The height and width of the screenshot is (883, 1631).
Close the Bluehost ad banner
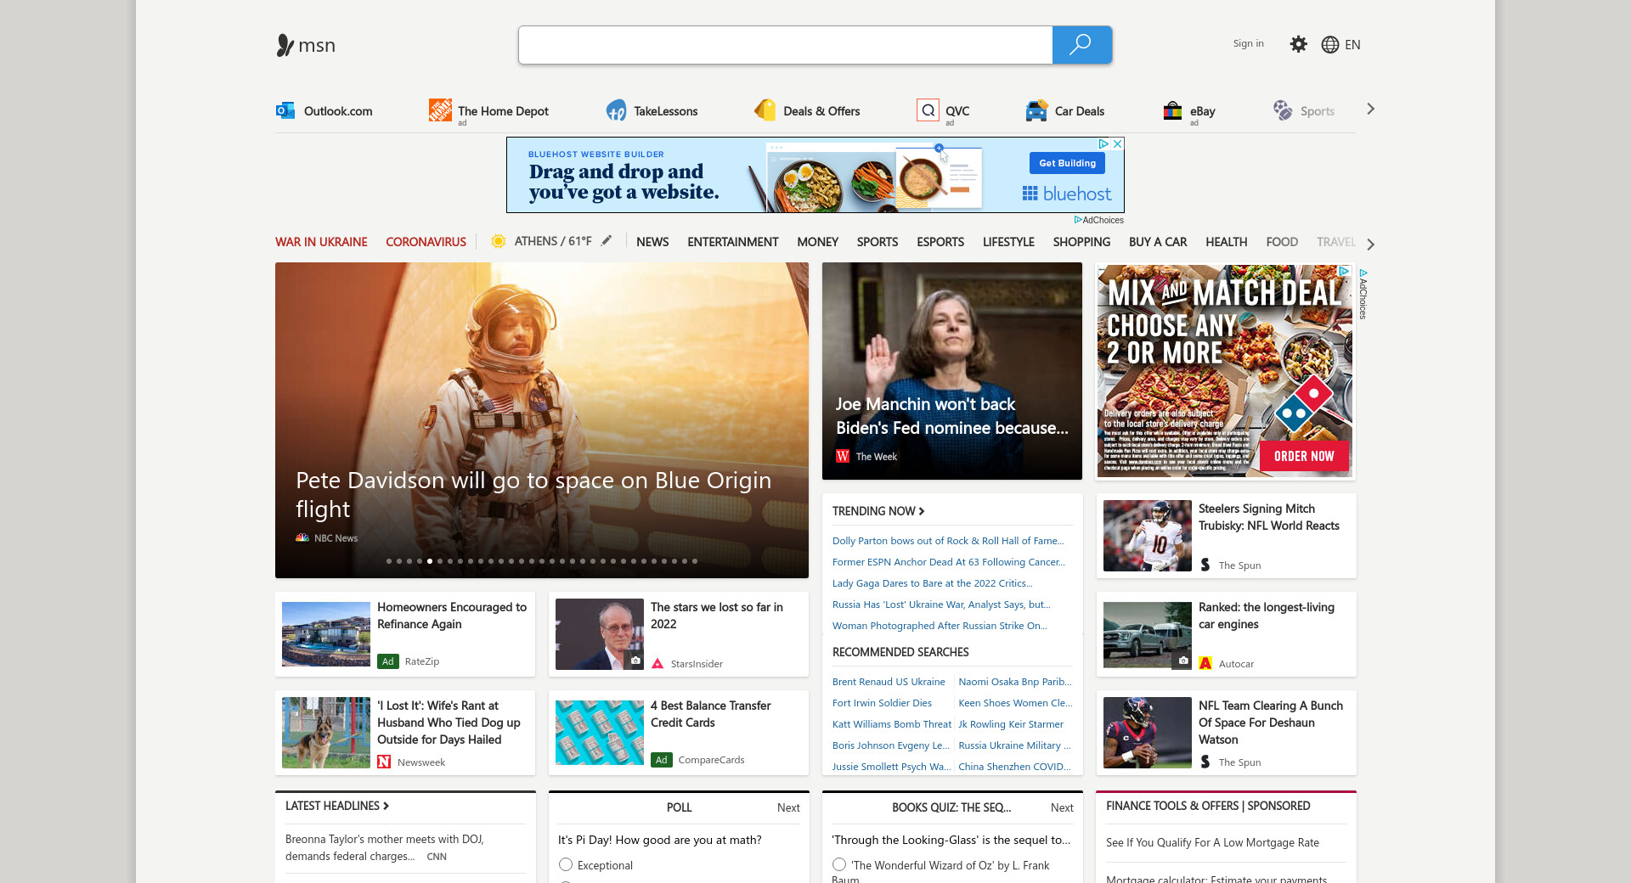tap(1118, 144)
